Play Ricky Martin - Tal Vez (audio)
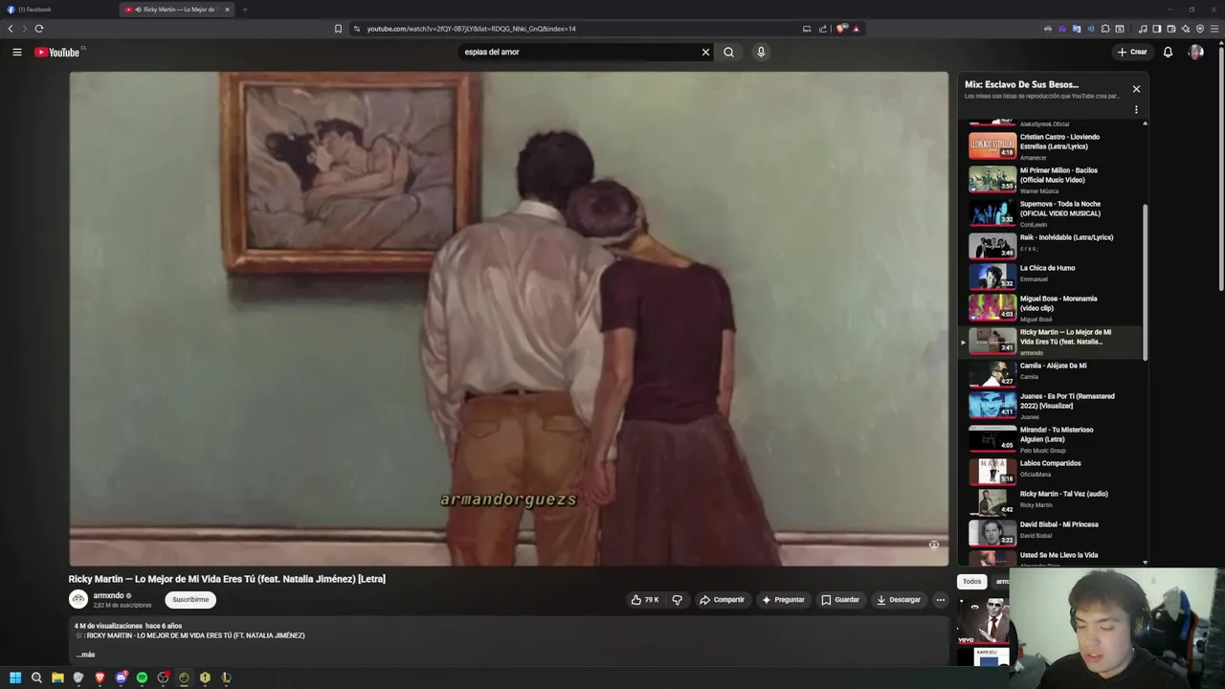The image size is (1225, 689). point(1050,500)
